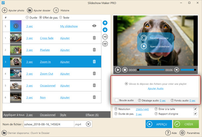Screen dimensions: 202x137
Task: Click the APERÇU button
Action: [159, 124]
